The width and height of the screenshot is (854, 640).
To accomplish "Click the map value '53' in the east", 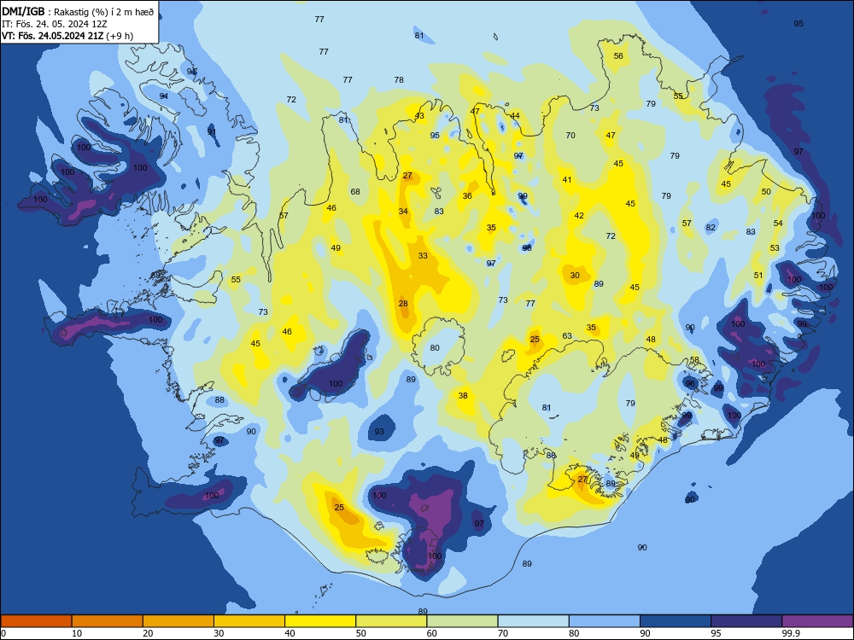I will pyautogui.click(x=775, y=248).
